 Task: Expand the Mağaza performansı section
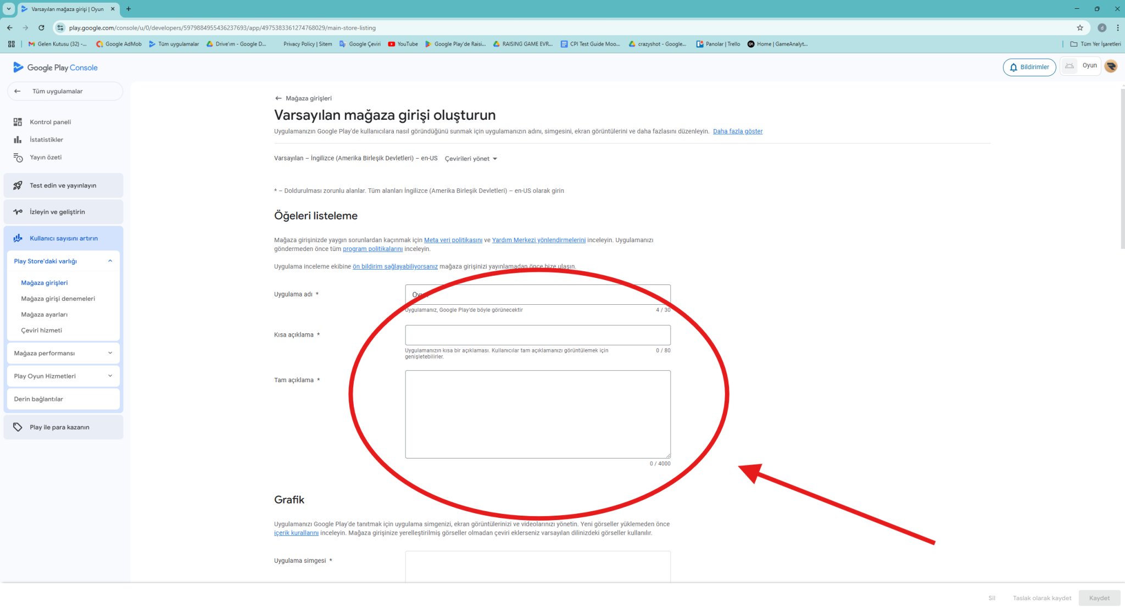coord(110,353)
